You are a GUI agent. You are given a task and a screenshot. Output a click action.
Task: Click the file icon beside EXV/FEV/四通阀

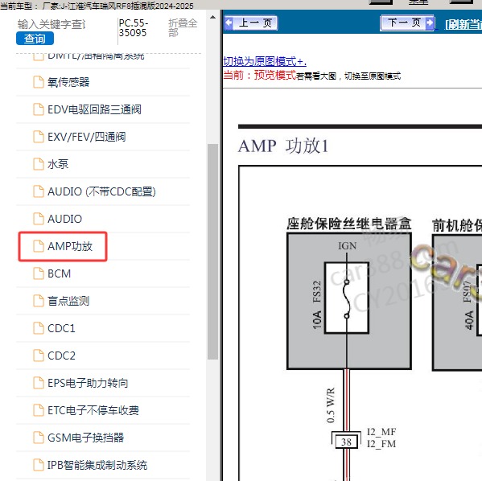click(x=39, y=137)
